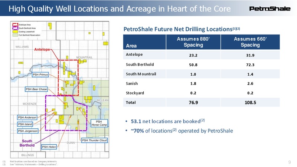
Task: Select the PSH Jorgenson map label
Action: [28, 131]
